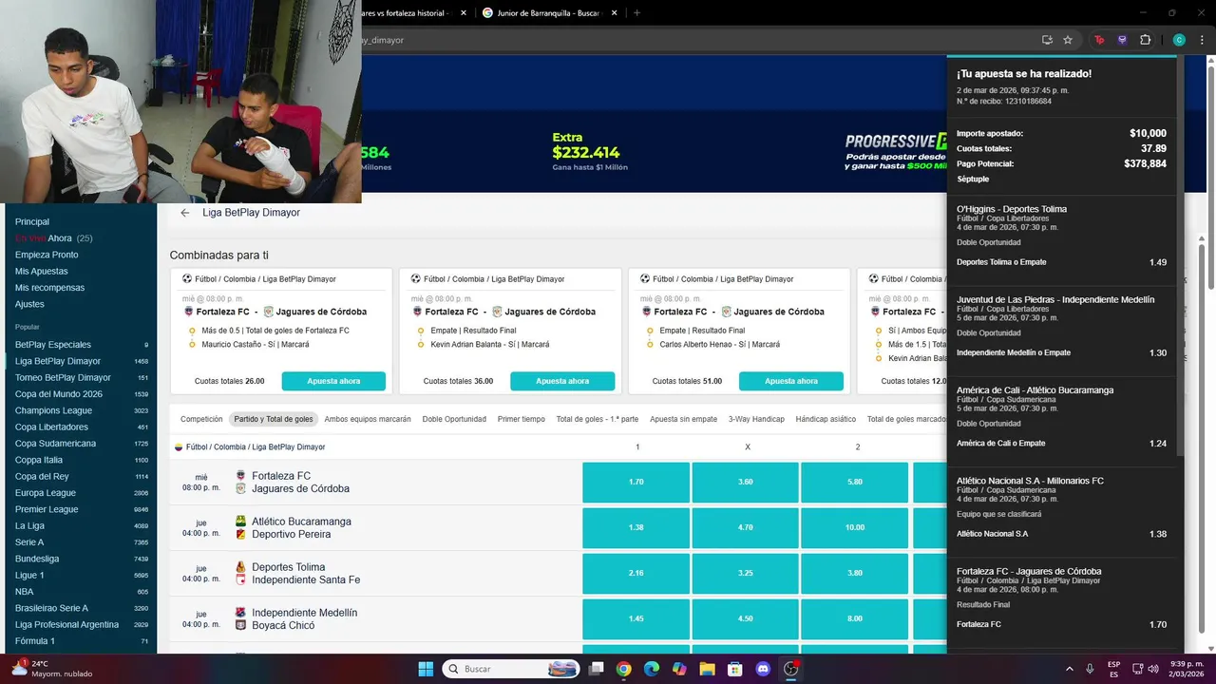Go back using Liga BetPlay Dimayor arrow
Image resolution: width=1216 pixels, height=684 pixels.
point(185,213)
